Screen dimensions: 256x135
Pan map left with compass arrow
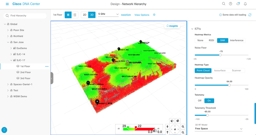pyautogui.click(x=172, y=129)
